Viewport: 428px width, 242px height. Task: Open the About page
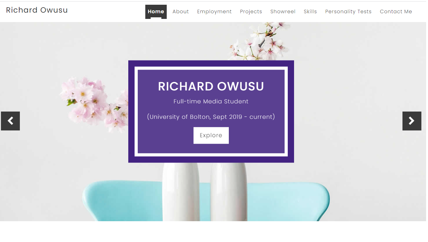point(181,12)
